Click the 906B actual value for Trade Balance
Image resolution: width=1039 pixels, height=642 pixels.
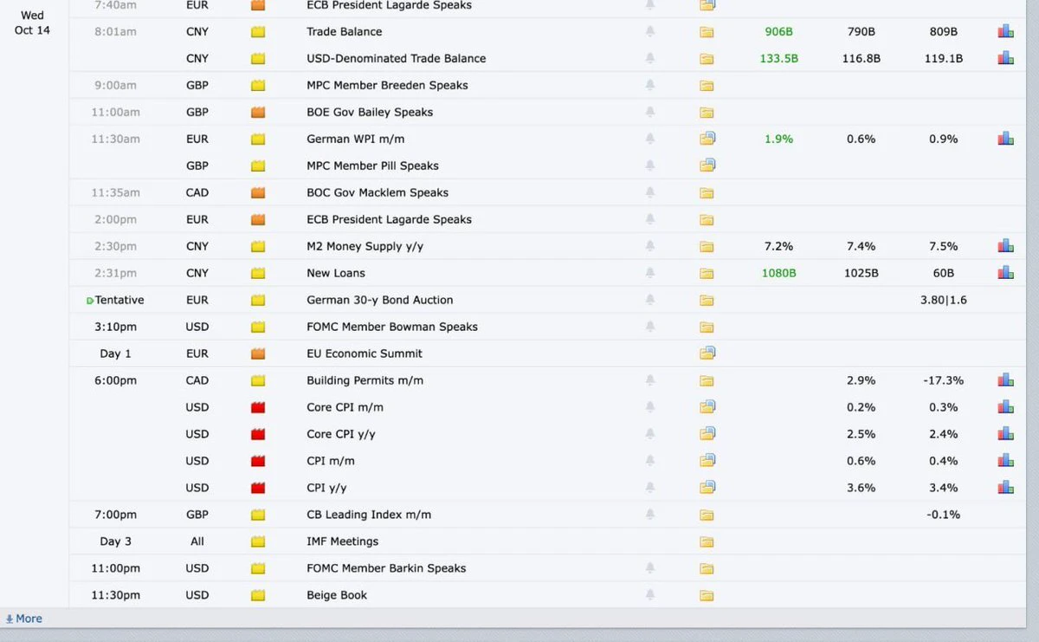tap(779, 31)
